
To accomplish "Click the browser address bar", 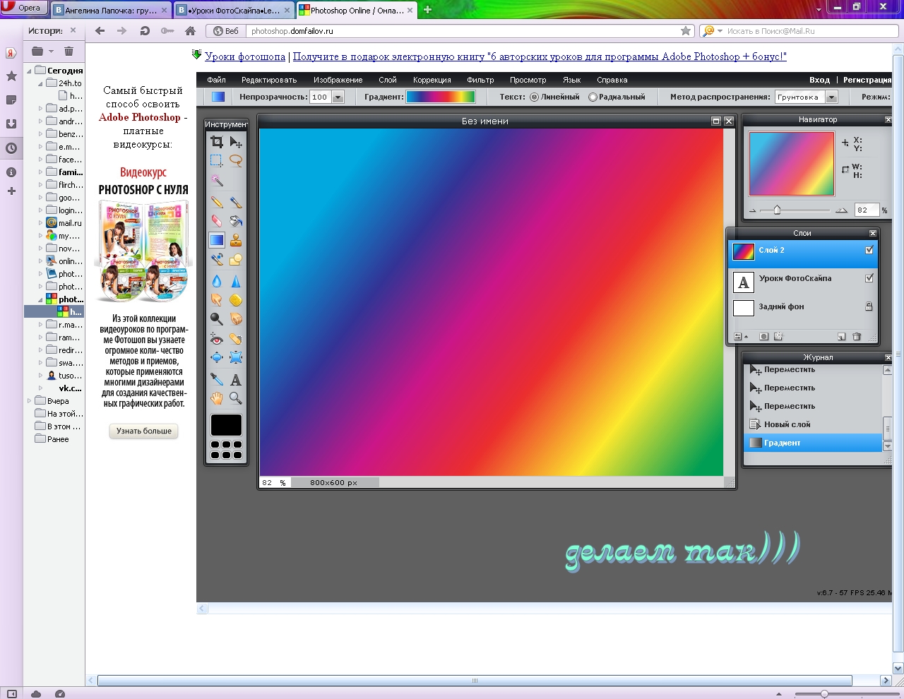I will 463,31.
